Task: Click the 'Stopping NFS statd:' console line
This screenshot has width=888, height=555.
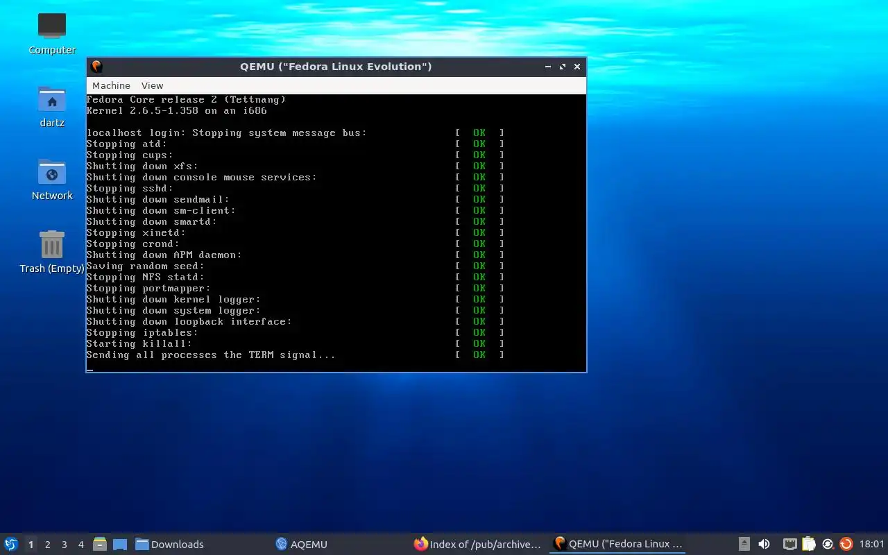Action: (145, 277)
